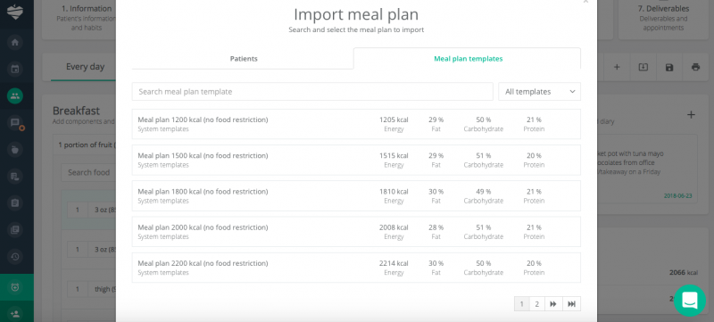Open the history icon in sidebar
Image resolution: width=714 pixels, height=322 pixels.
[15, 257]
